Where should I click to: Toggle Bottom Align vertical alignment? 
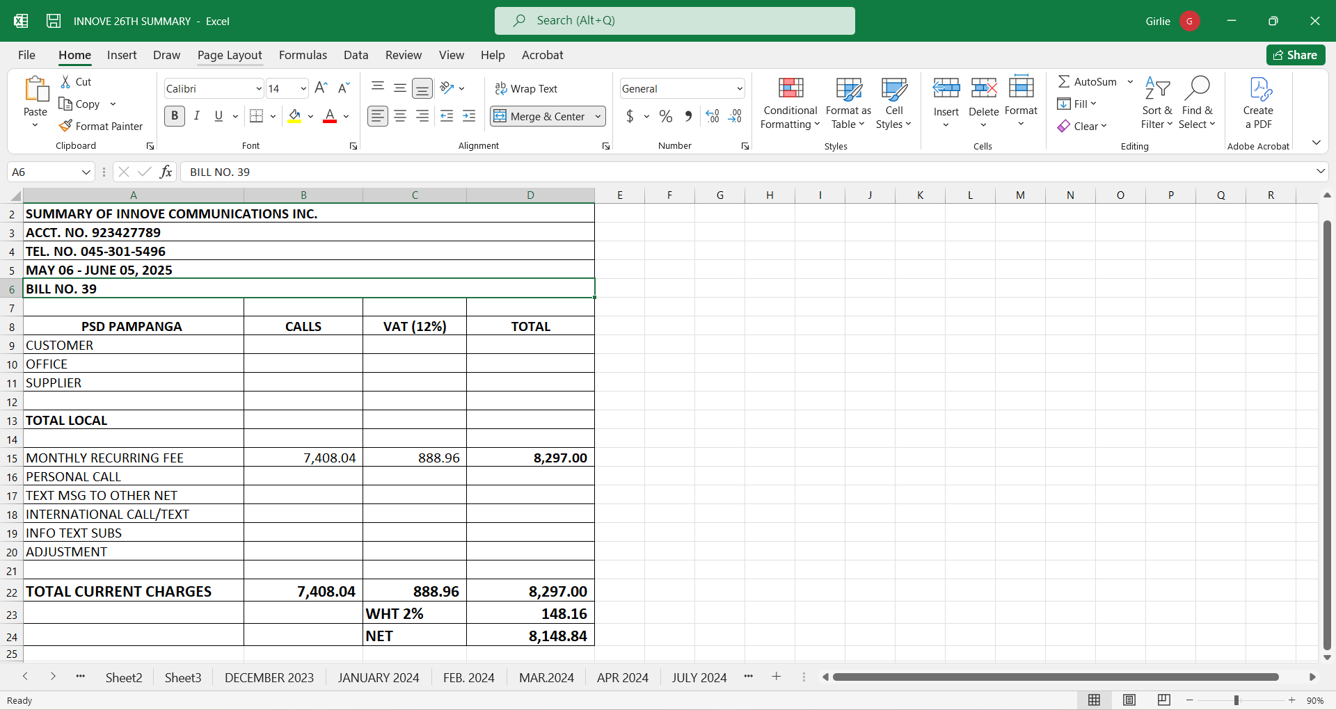(x=422, y=88)
